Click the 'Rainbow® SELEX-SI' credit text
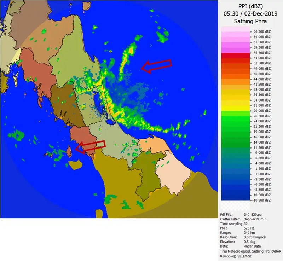The image size is (283, 261). 236,256
